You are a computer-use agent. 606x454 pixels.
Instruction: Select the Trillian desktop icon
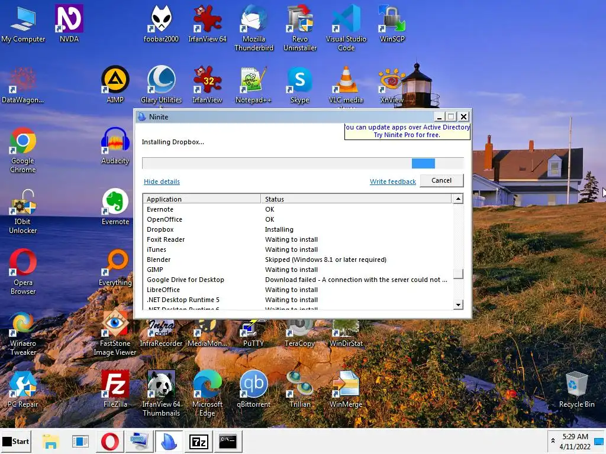coord(300,389)
